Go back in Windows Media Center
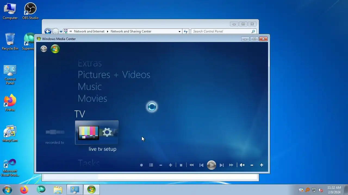348x195 pixels. pyautogui.click(x=44, y=49)
